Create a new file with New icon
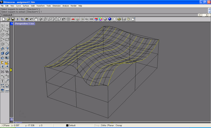Screen dimensions: 211x128 point(4,19)
